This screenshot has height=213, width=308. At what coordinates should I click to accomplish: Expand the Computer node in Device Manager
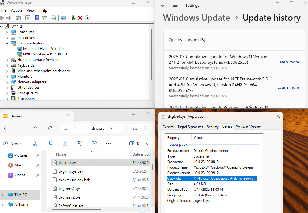pyautogui.click(x=7, y=32)
